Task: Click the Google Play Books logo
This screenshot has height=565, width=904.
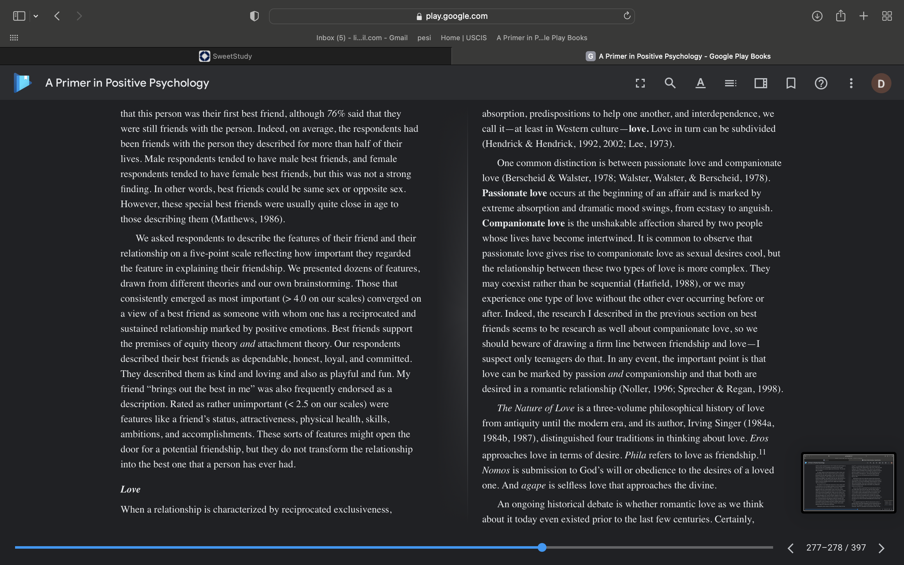Action: click(x=22, y=83)
